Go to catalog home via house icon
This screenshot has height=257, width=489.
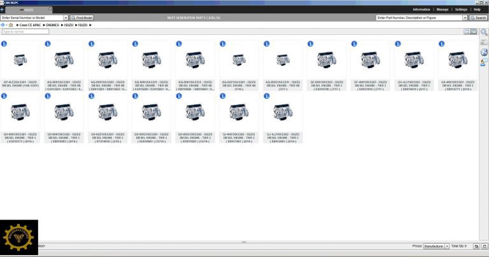[x=11, y=25]
